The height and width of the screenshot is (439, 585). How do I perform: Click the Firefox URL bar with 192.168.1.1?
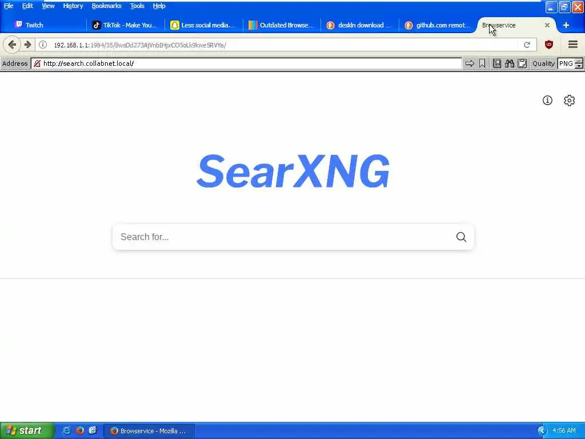(283, 45)
